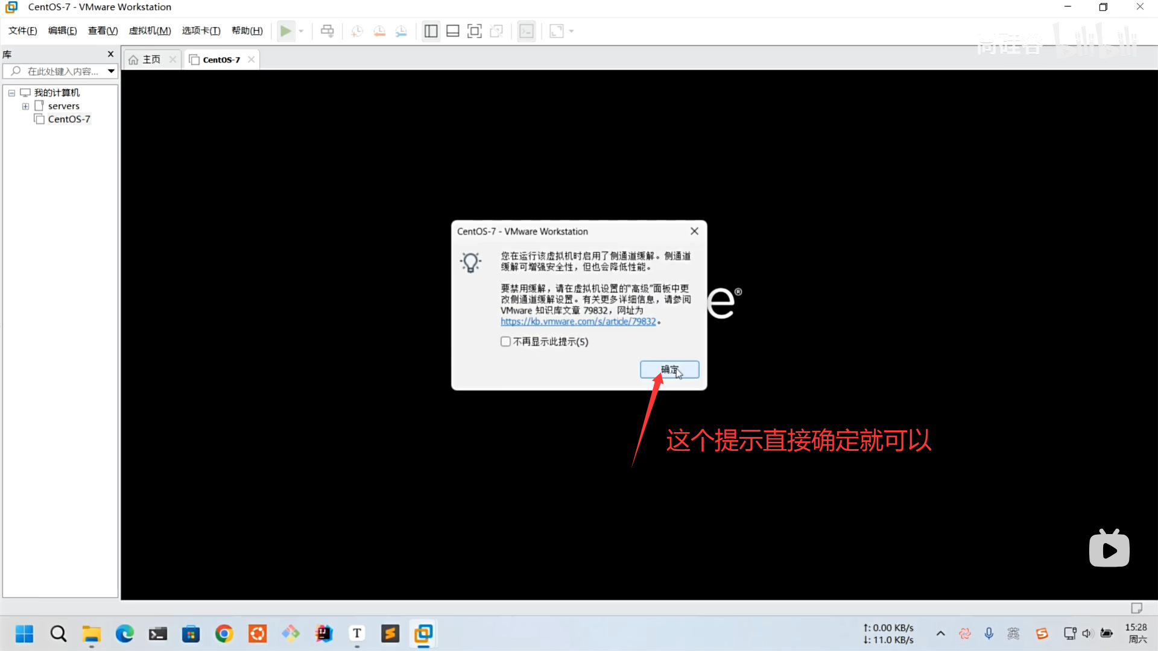Open the power options dropdown arrow
The height and width of the screenshot is (651, 1158).
(x=301, y=31)
